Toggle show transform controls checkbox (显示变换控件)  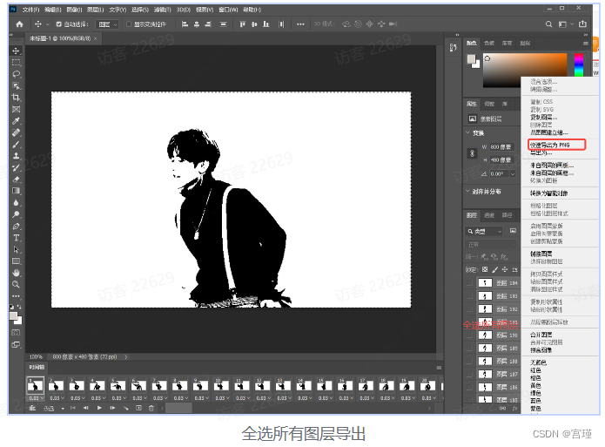tap(129, 24)
